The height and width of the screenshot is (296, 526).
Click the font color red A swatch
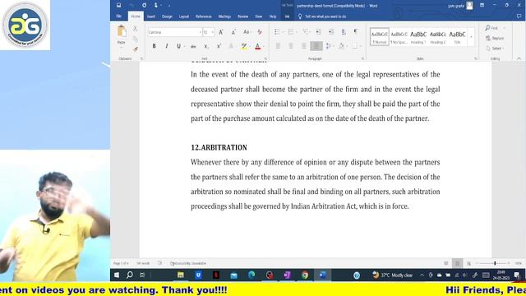[x=257, y=46]
